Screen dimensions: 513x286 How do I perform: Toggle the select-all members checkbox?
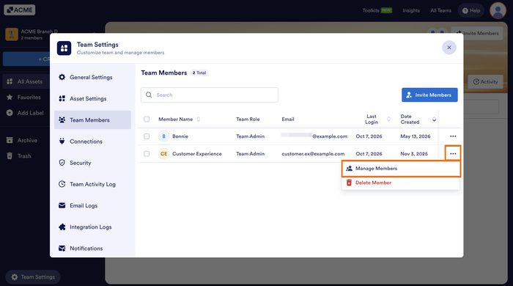click(x=147, y=119)
